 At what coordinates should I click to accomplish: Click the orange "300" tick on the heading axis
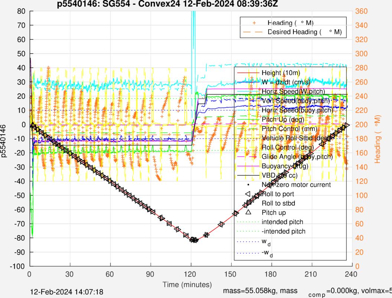pyautogui.click(x=362, y=54)
